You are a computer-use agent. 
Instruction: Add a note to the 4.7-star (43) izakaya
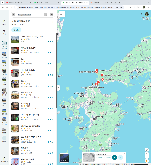pos(50,64)
